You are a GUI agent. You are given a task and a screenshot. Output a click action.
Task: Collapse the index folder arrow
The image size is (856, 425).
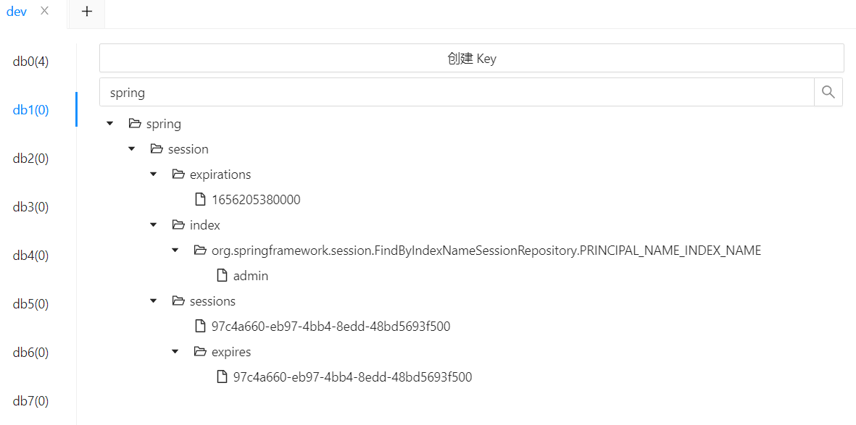tap(154, 225)
